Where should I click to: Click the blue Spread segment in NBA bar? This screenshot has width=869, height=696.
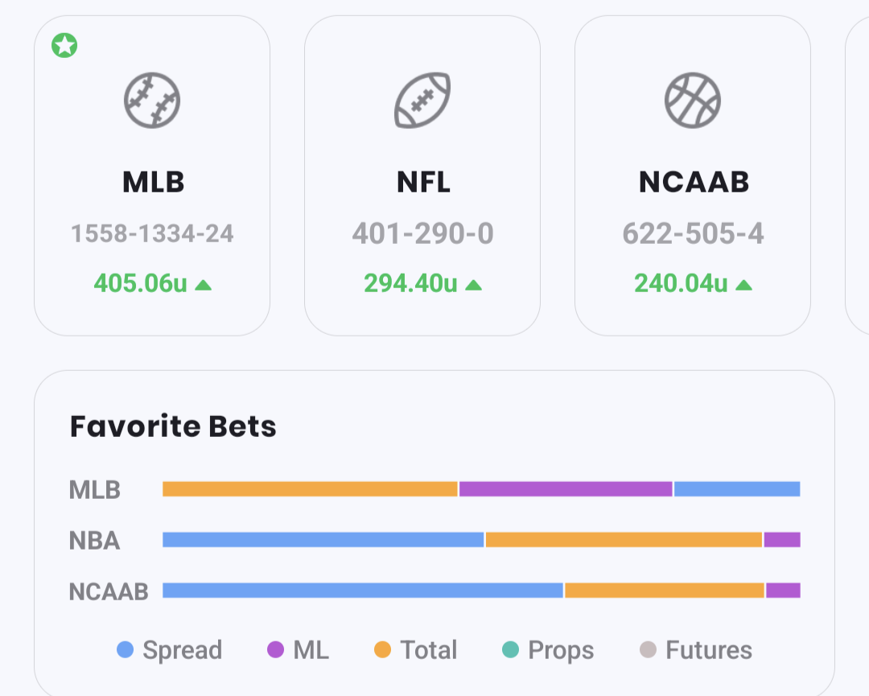click(323, 540)
